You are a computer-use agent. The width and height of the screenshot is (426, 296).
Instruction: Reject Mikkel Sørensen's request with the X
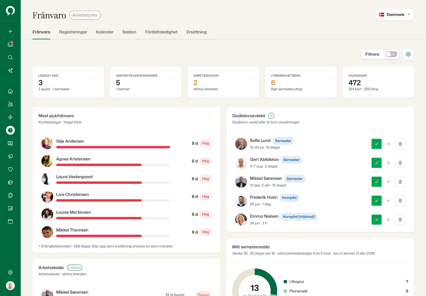388,182
